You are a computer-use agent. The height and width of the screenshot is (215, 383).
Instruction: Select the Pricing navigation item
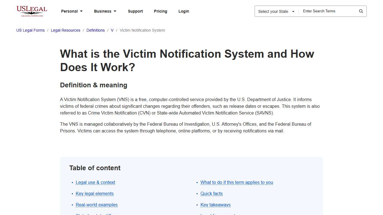point(160,11)
